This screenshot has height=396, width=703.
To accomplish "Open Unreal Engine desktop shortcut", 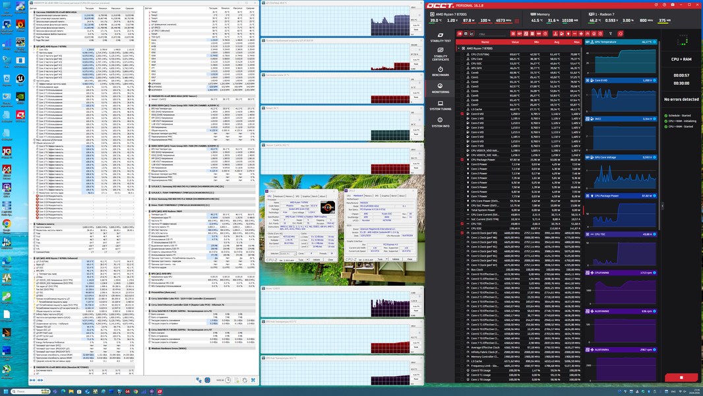I will click(x=20, y=79).
